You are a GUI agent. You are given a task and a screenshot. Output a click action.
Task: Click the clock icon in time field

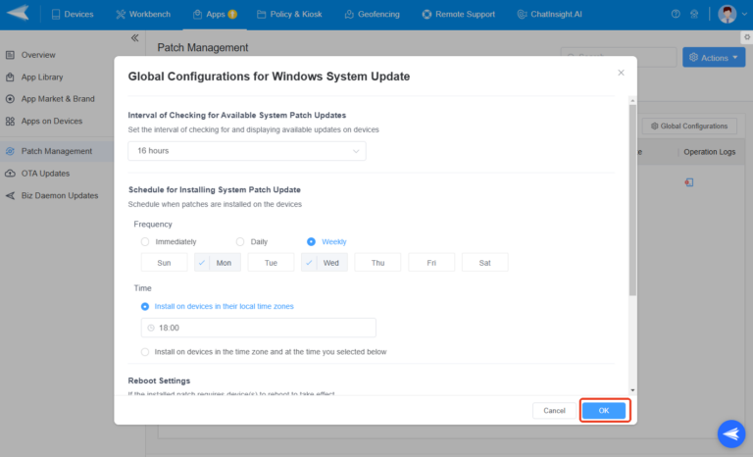151,328
